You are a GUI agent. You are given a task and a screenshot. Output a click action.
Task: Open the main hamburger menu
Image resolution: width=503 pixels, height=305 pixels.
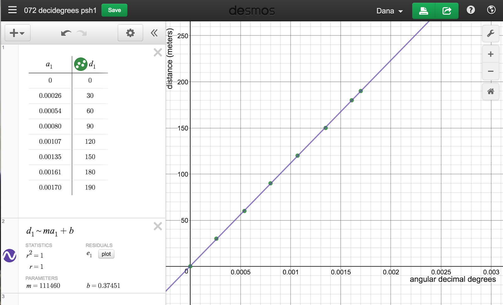pos(12,10)
